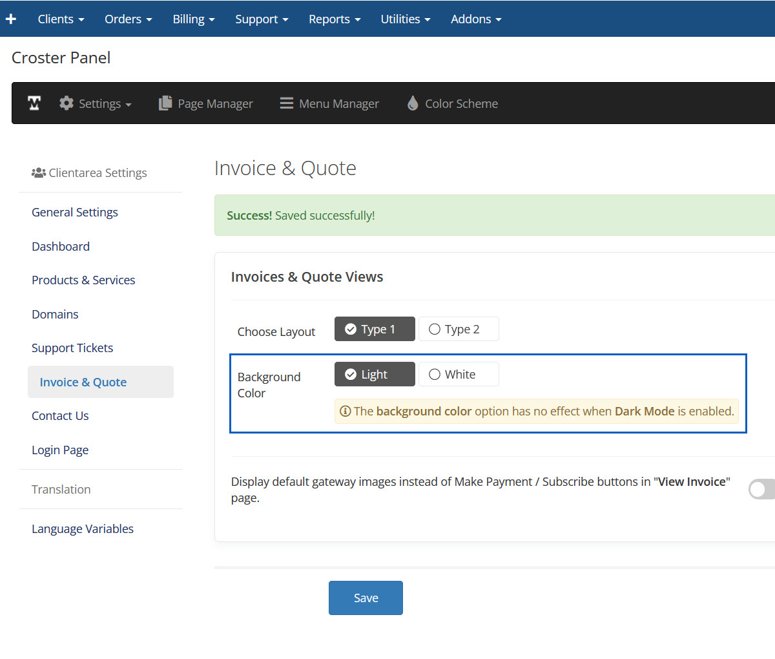Open the Language Variables link
The height and width of the screenshot is (659, 775).
83,529
